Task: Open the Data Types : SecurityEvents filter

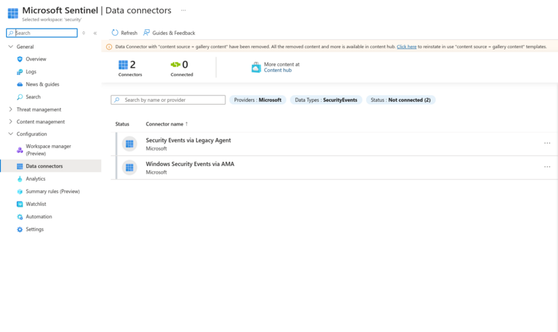Action: [x=326, y=100]
